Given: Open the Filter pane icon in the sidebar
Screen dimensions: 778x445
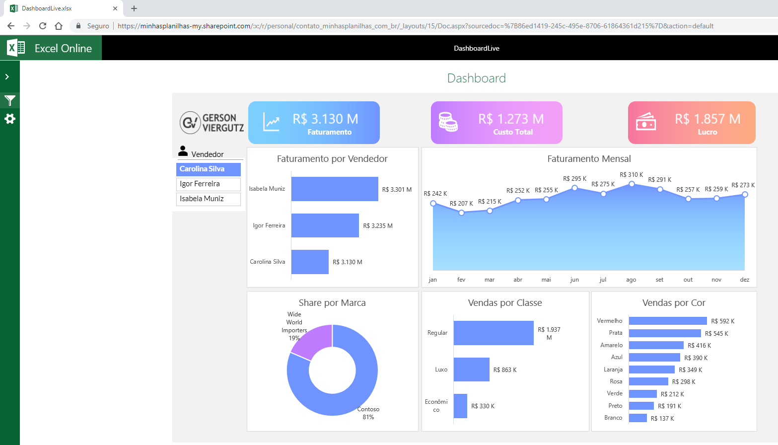Looking at the screenshot, I should click(9, 100).
